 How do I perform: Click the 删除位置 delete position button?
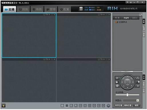[128, 105]
